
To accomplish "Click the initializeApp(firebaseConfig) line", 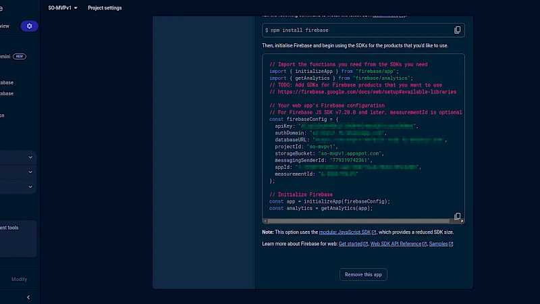I will click(329, 201).
